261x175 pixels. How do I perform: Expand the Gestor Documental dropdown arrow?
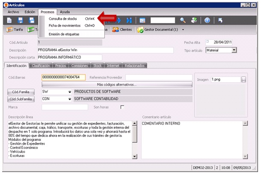[183, 30]
